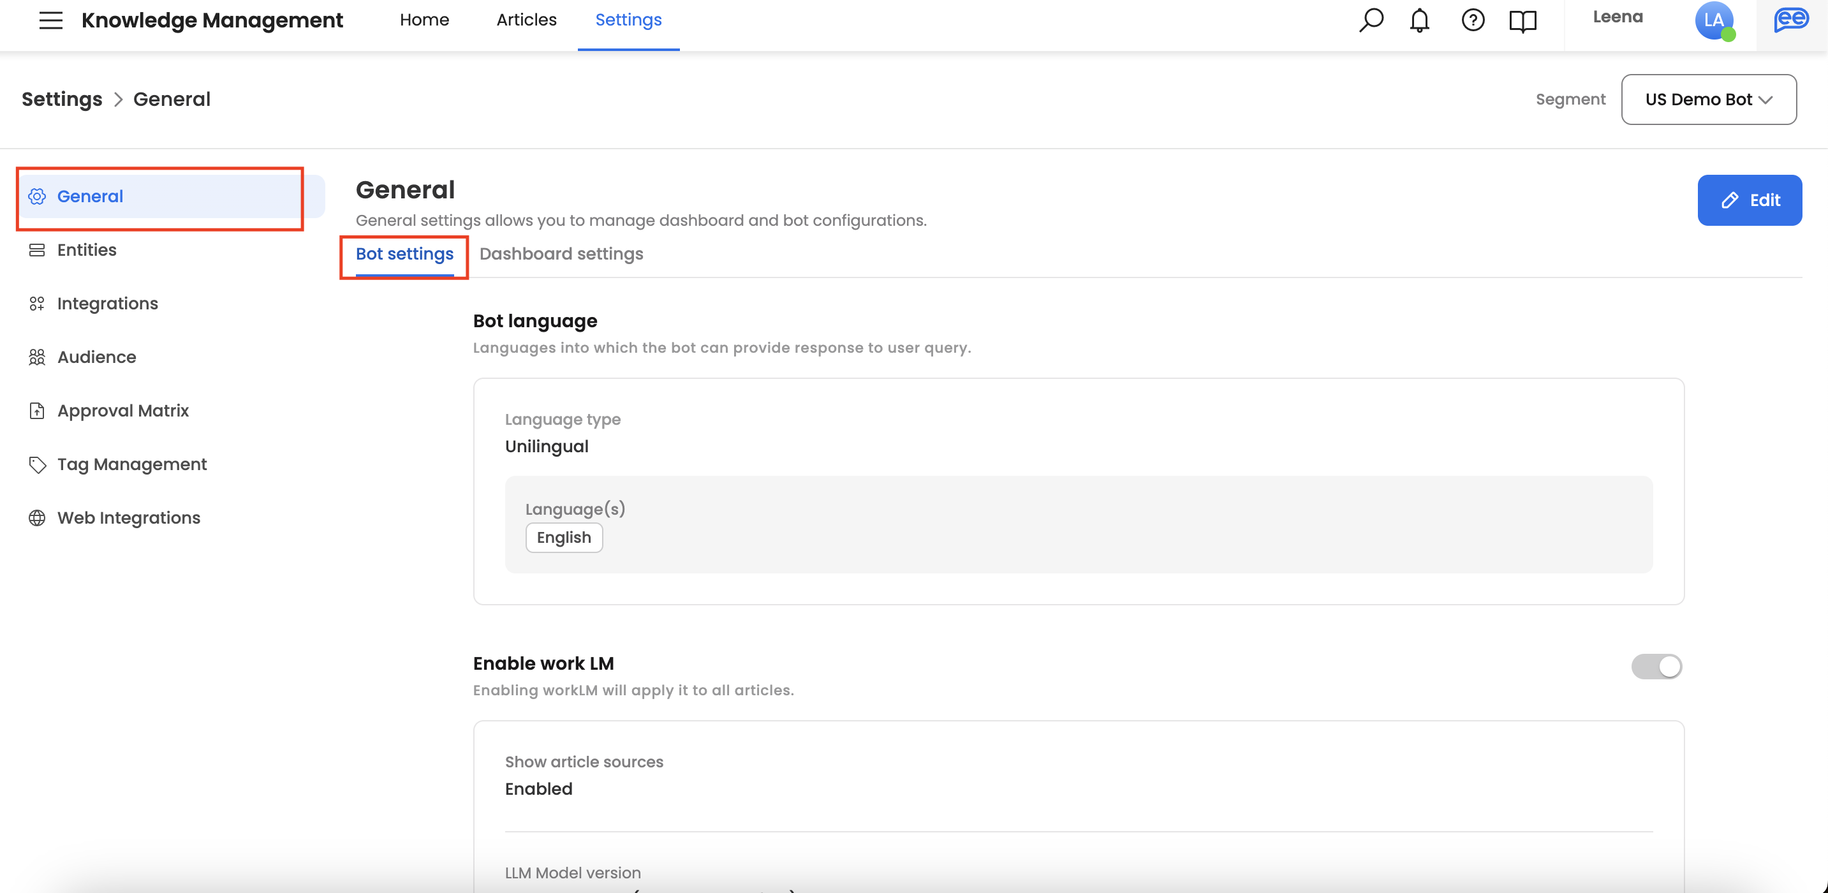Click the help question mark icon
The height and width of the screenshot is (893, 1828).
point(1473,20)
